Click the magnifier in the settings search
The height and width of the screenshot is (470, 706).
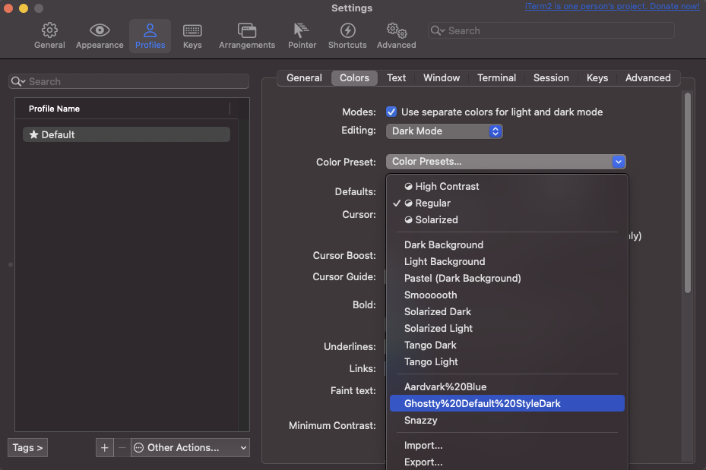coord(438,30)
